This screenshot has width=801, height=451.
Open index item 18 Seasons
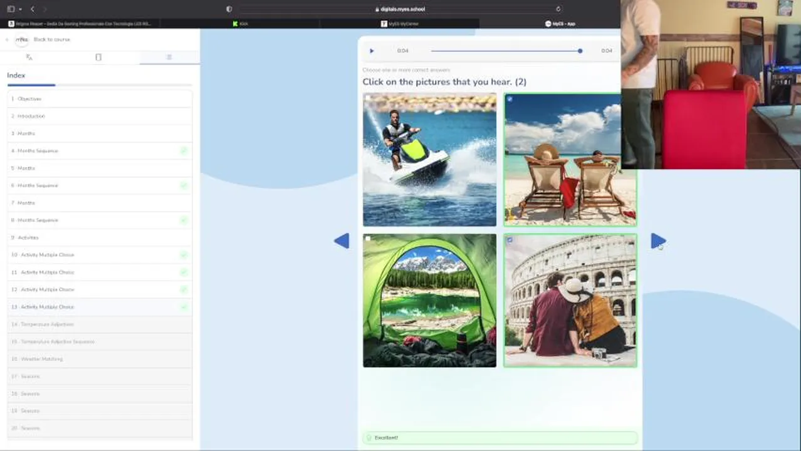click(100, 393)
